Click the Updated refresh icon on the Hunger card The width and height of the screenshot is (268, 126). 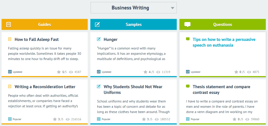pos(99,72)
